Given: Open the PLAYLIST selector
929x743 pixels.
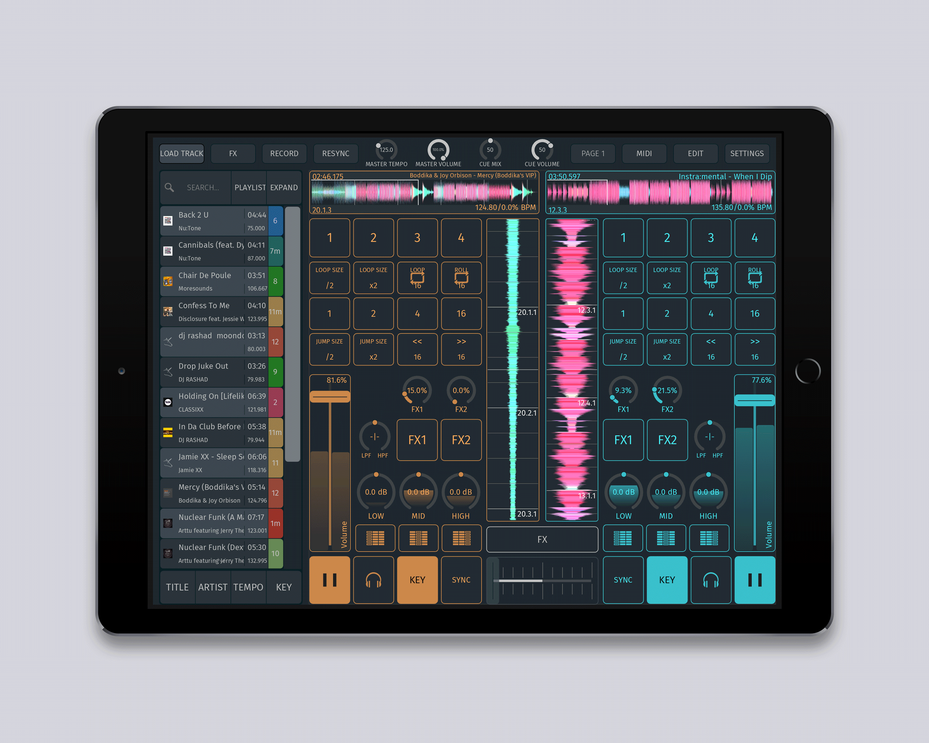Looking at the screenshot, I should click(x=249, y=187).
